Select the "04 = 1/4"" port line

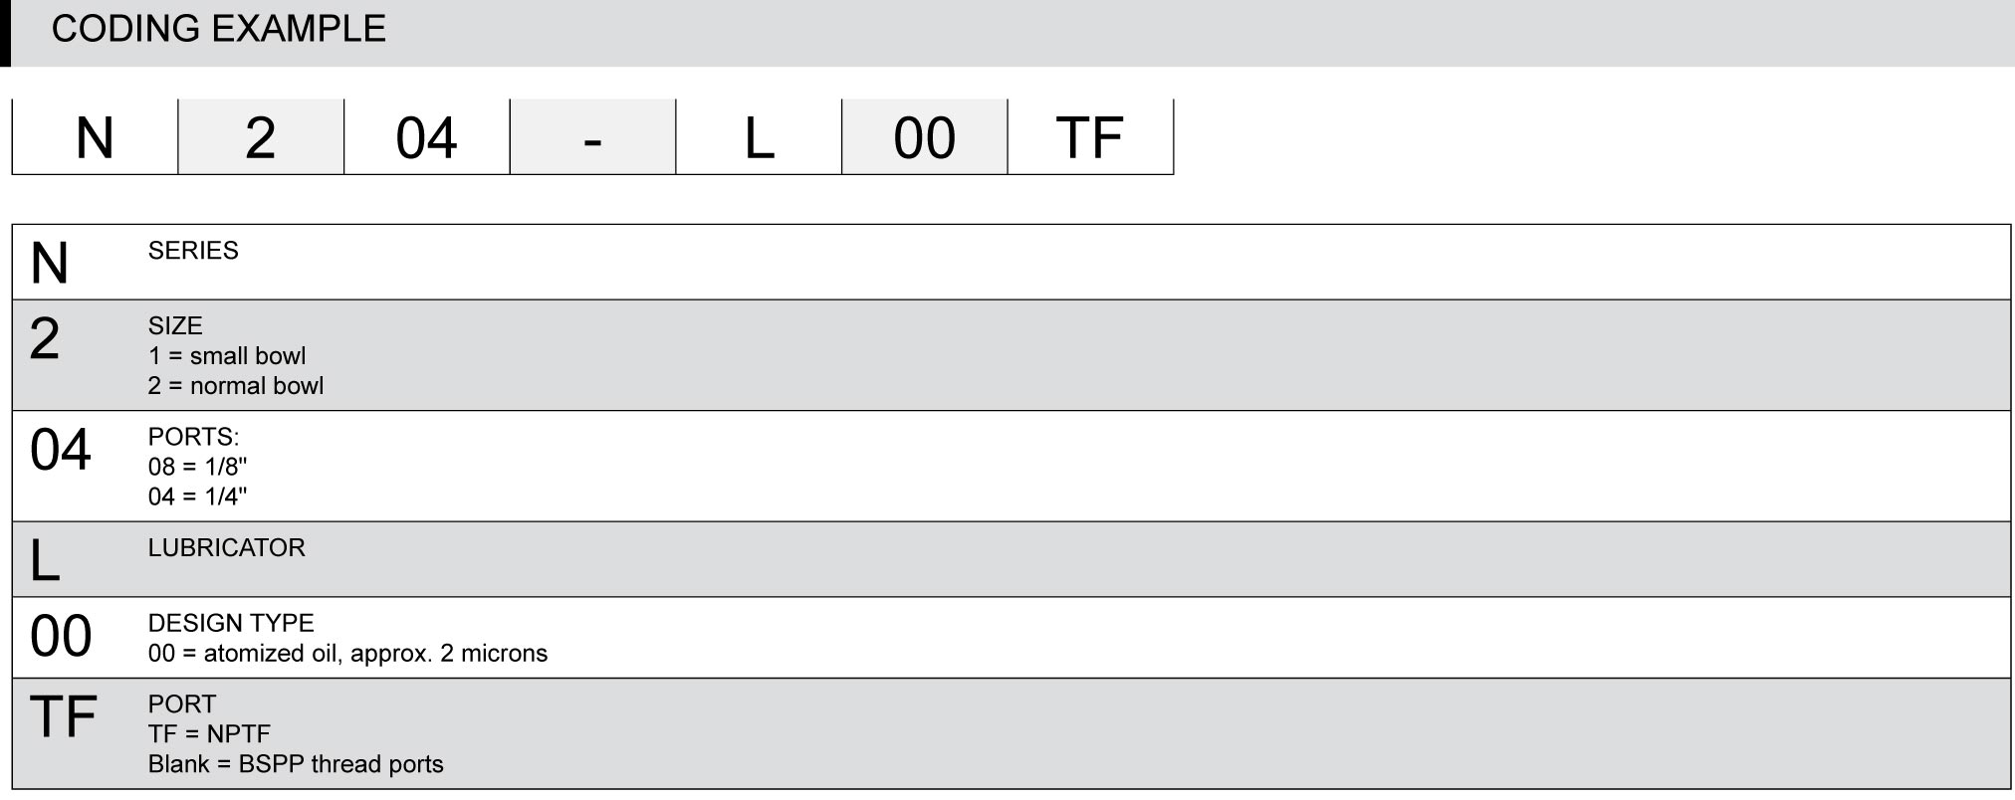(x=197, y=497)
